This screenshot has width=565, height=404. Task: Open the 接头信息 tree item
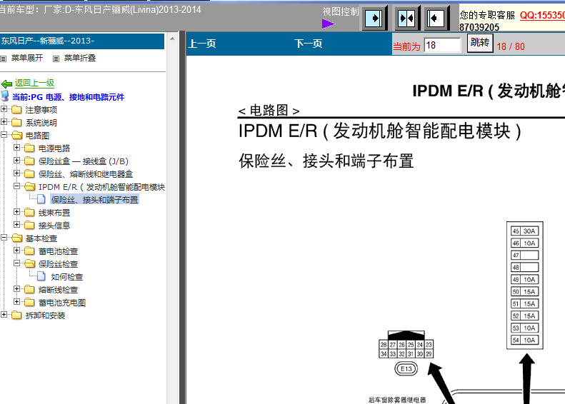(54, 226)
